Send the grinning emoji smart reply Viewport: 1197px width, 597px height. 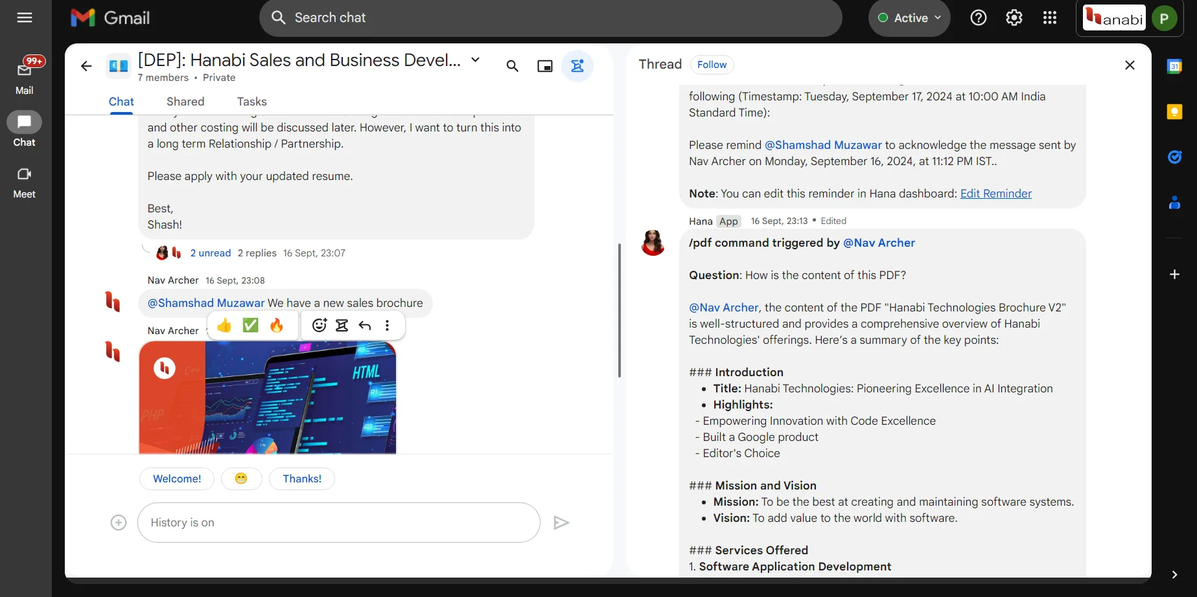coord(241,479)
